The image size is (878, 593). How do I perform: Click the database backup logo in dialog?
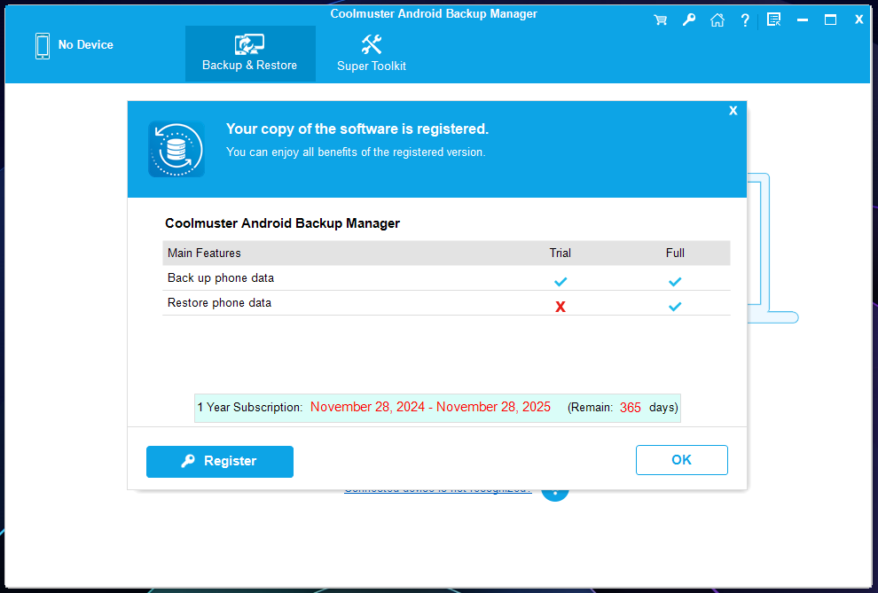(176, 149)
